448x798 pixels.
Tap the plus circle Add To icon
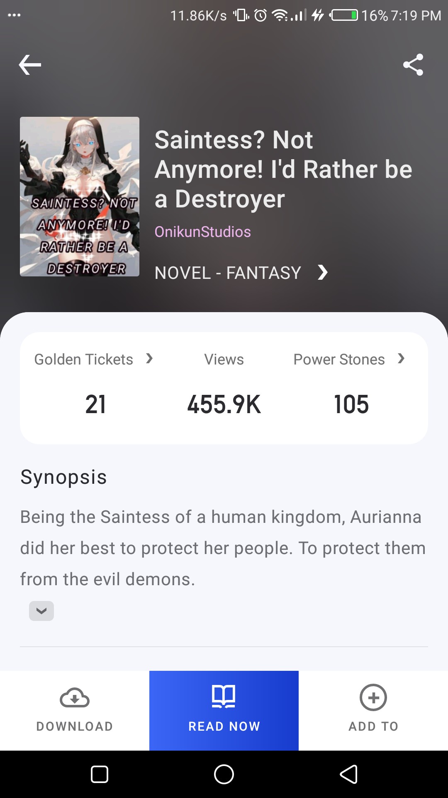click(373, 697)
